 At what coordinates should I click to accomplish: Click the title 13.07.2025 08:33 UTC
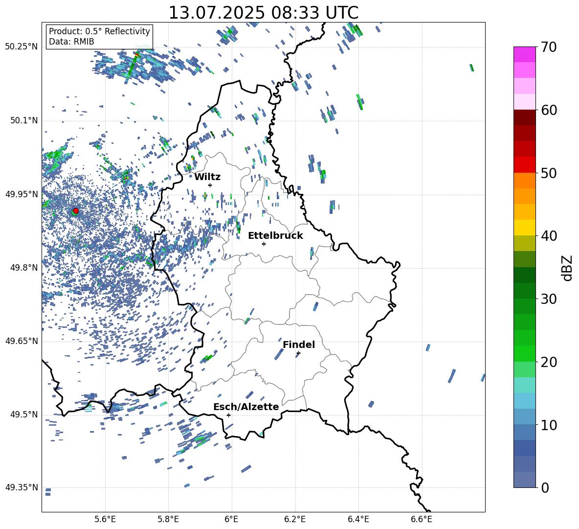[x=263, y=13]
